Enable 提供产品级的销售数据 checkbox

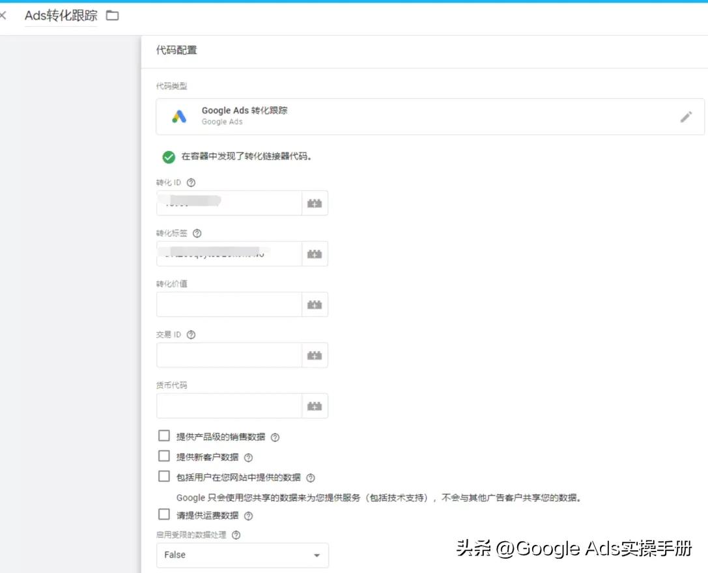point(163,436)
